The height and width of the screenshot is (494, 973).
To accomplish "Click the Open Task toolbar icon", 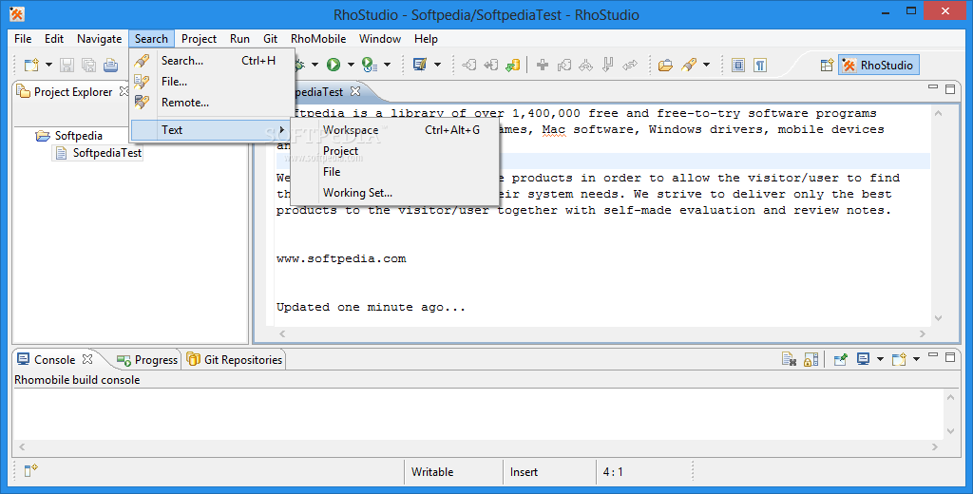I will pos(420,65).
